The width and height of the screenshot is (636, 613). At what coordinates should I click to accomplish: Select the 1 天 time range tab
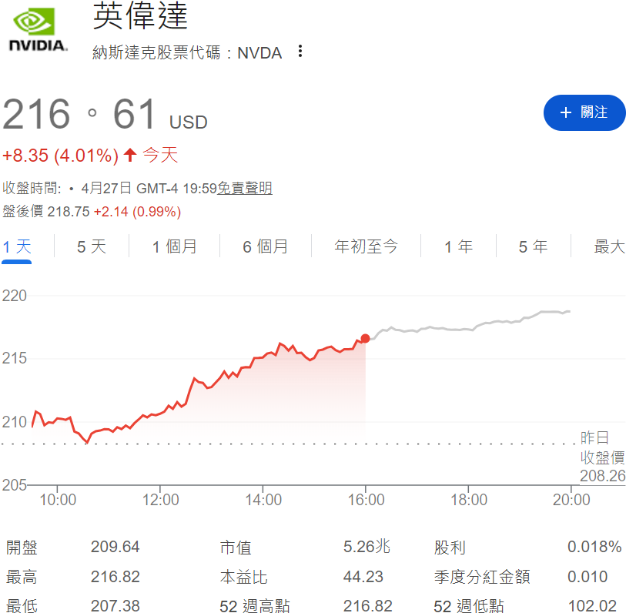click(x=16, y=245)
